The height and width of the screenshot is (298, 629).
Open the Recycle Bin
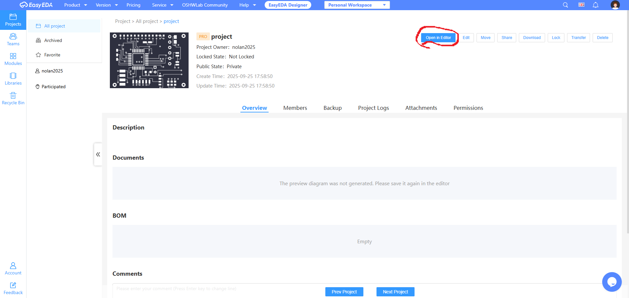click(13, 98)
